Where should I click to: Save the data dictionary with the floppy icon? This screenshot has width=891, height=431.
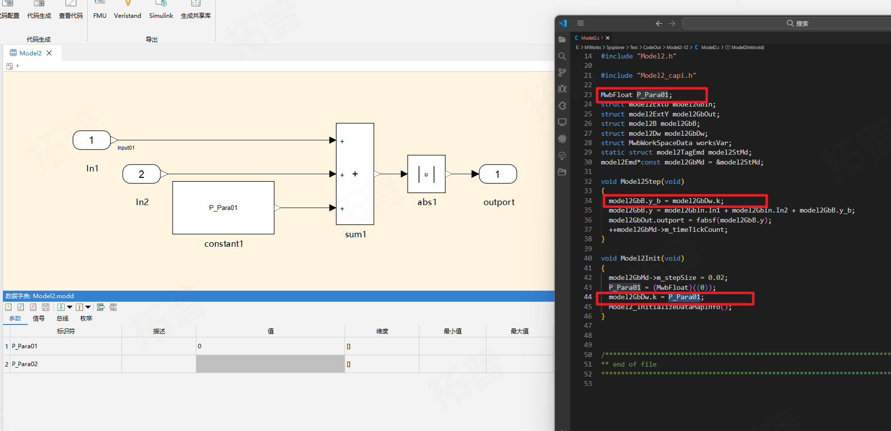click(x=46, y=307)
